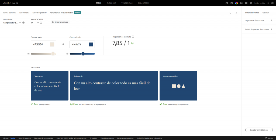The width and height of the screenshot is (276, 140).
Task: Click the circle shape in graphics preview
Action: click(179, 86)
